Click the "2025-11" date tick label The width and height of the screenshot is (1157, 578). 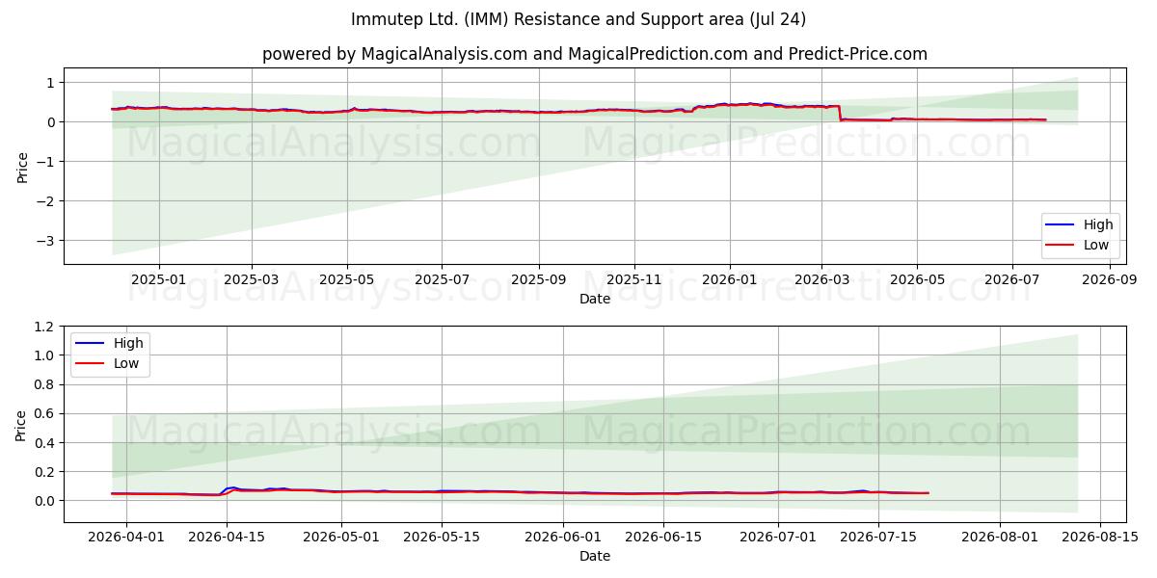tap(634, 279)
